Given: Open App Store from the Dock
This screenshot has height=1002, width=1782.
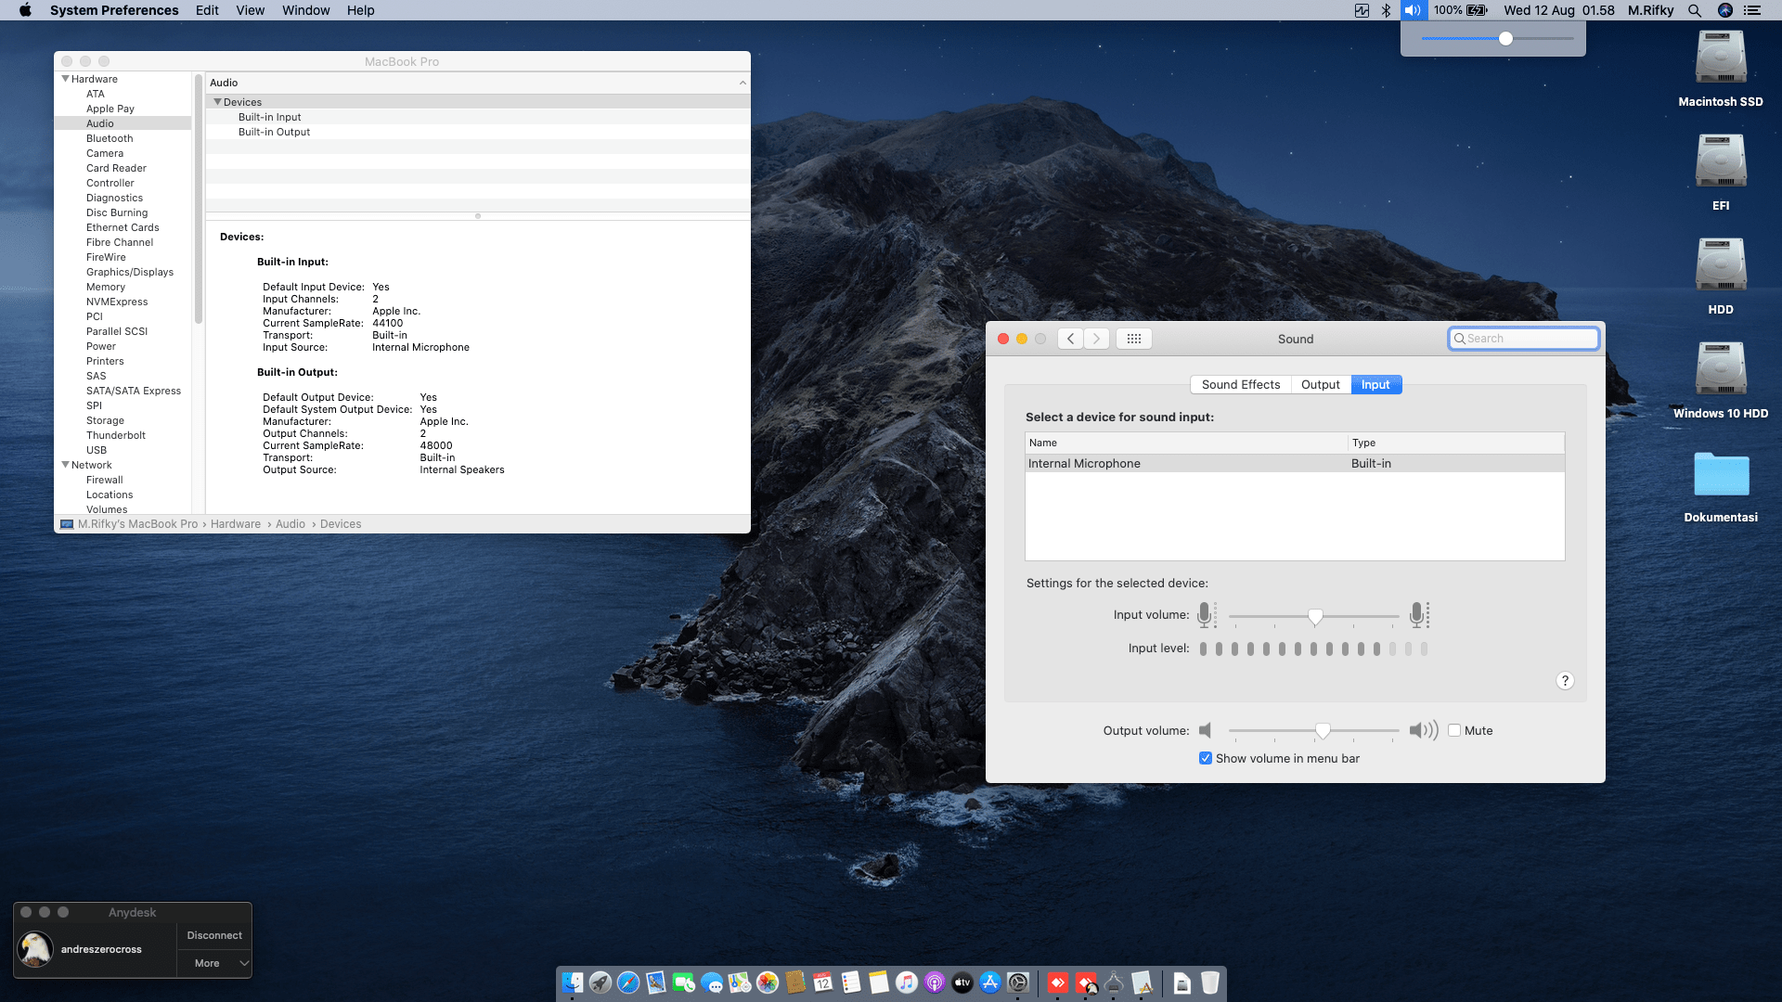Looking at the screenshot, I should tap(990, 983).
